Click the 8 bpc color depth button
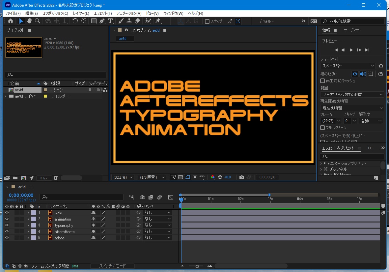The height and width of the screenshot is (272, 389). [44, 178]
